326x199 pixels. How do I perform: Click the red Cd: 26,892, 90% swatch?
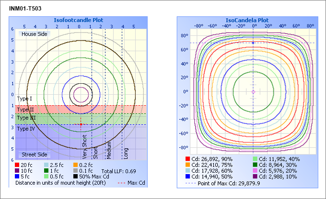[187, 159]
